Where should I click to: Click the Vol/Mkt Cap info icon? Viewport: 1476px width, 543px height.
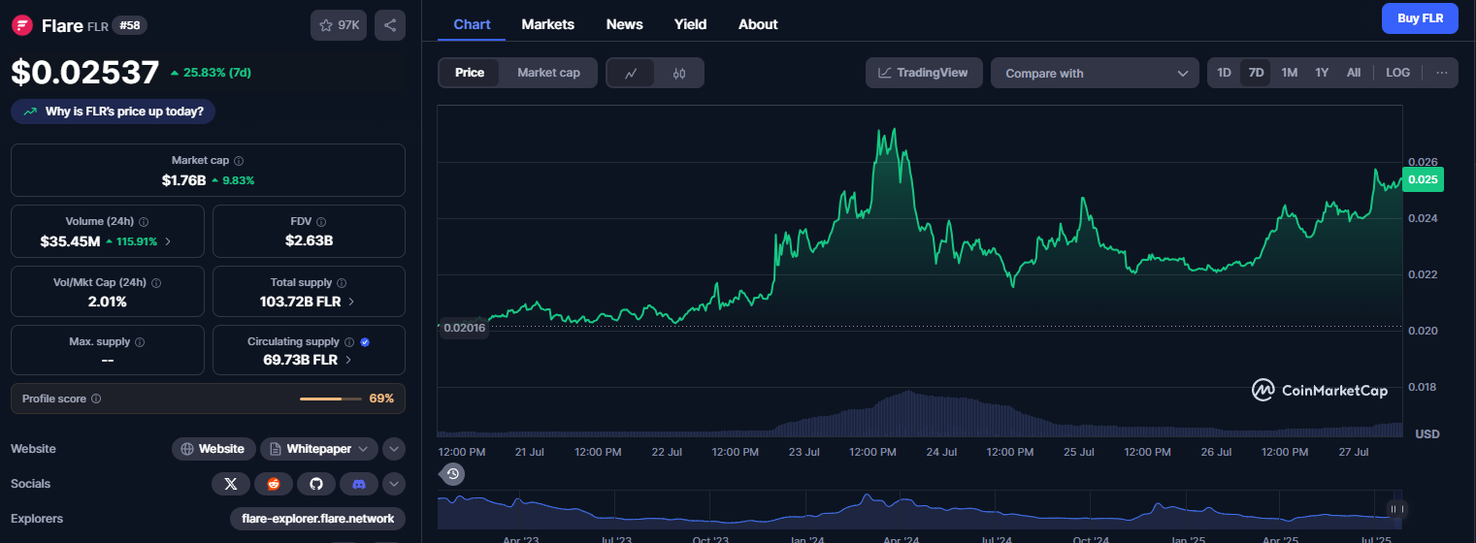point(156,283)
